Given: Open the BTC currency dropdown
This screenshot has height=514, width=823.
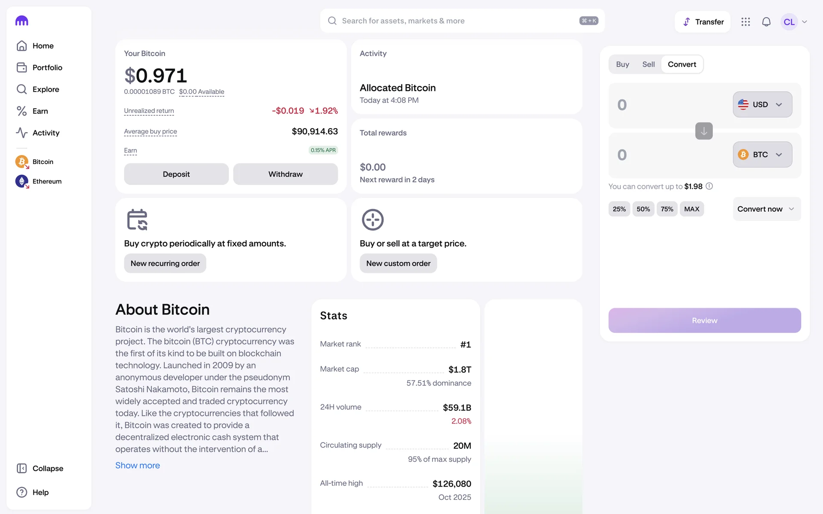Looking at the screenshot, I should 762,155.
